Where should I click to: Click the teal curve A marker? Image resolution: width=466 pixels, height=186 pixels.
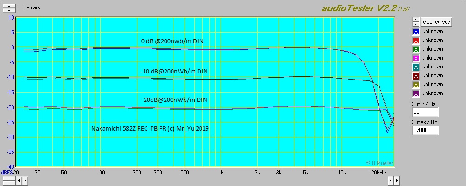tap(416, 67)
